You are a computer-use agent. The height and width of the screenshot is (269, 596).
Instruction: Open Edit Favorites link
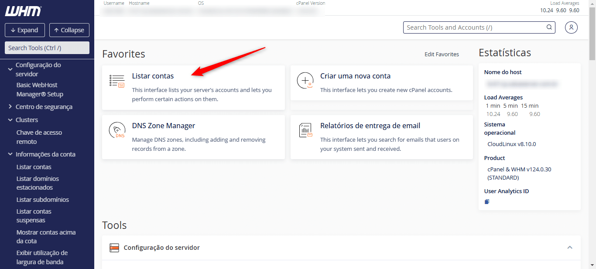click(x=442, y=54)
